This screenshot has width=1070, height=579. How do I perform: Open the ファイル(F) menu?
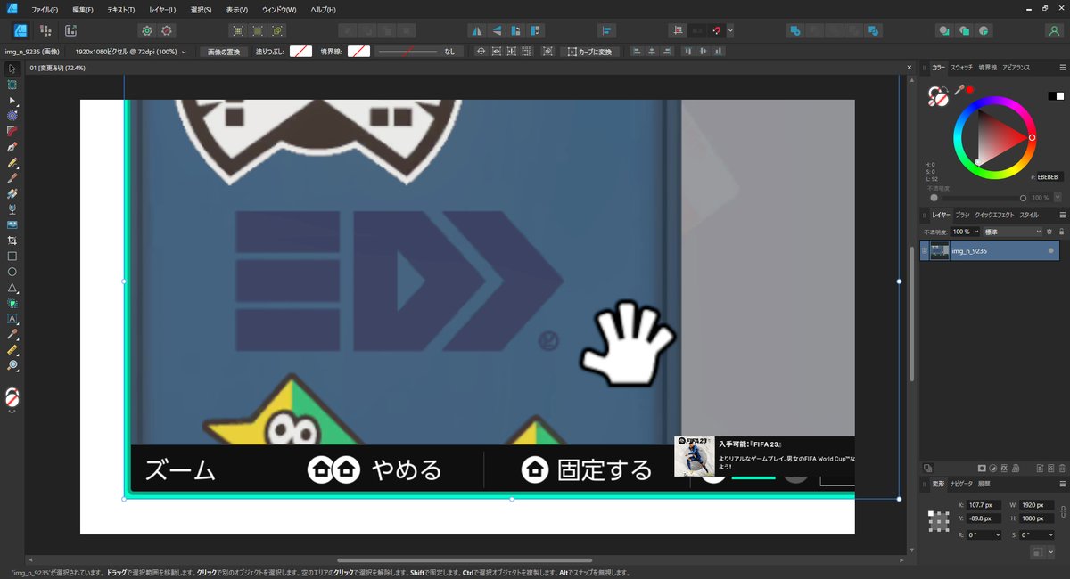pos(45,9)
